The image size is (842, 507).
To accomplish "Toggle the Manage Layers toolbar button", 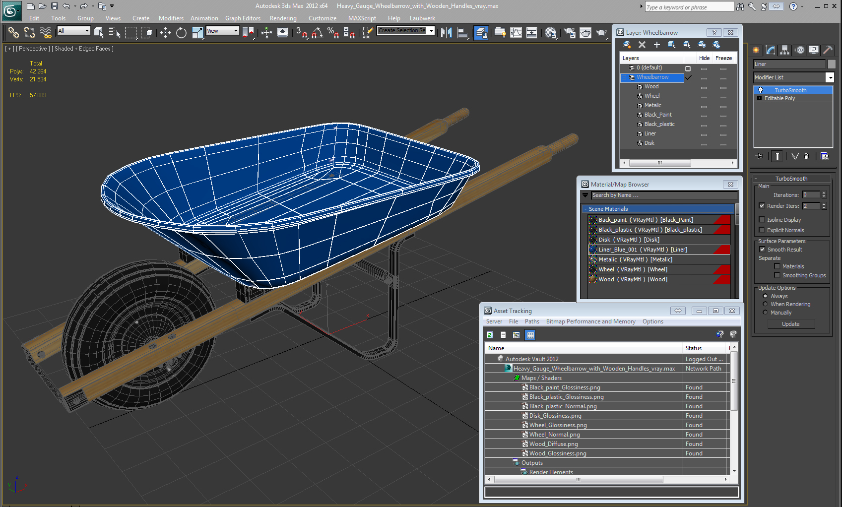I will (x=481, y=33).
